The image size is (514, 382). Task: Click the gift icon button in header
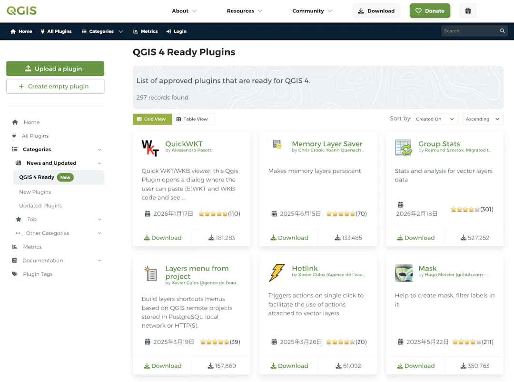[468, 11]
